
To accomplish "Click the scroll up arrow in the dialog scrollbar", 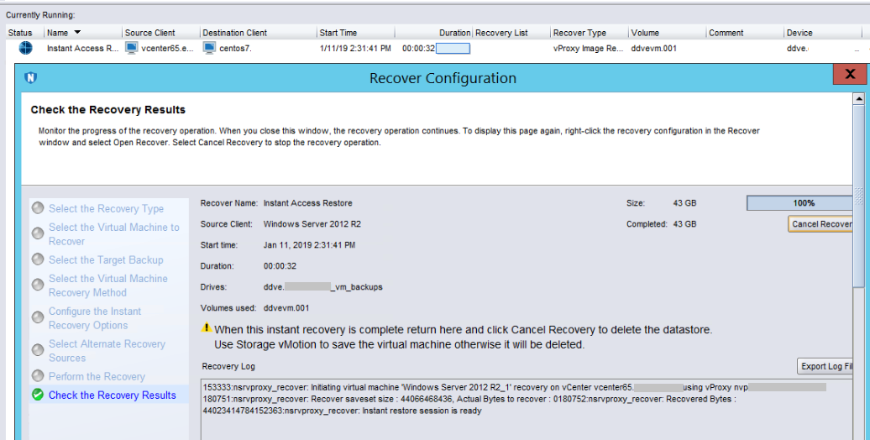I will [x=858, y=99].
